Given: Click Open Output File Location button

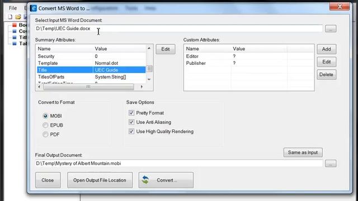Looking at the screenshot, I should pyautogui.click(x=100, y=180).
